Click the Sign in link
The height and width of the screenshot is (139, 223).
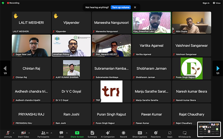click(206, 3)
